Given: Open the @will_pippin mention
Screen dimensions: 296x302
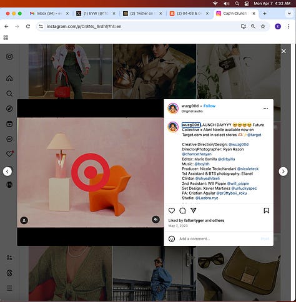Looking at the screenshot, I should 238,183.
